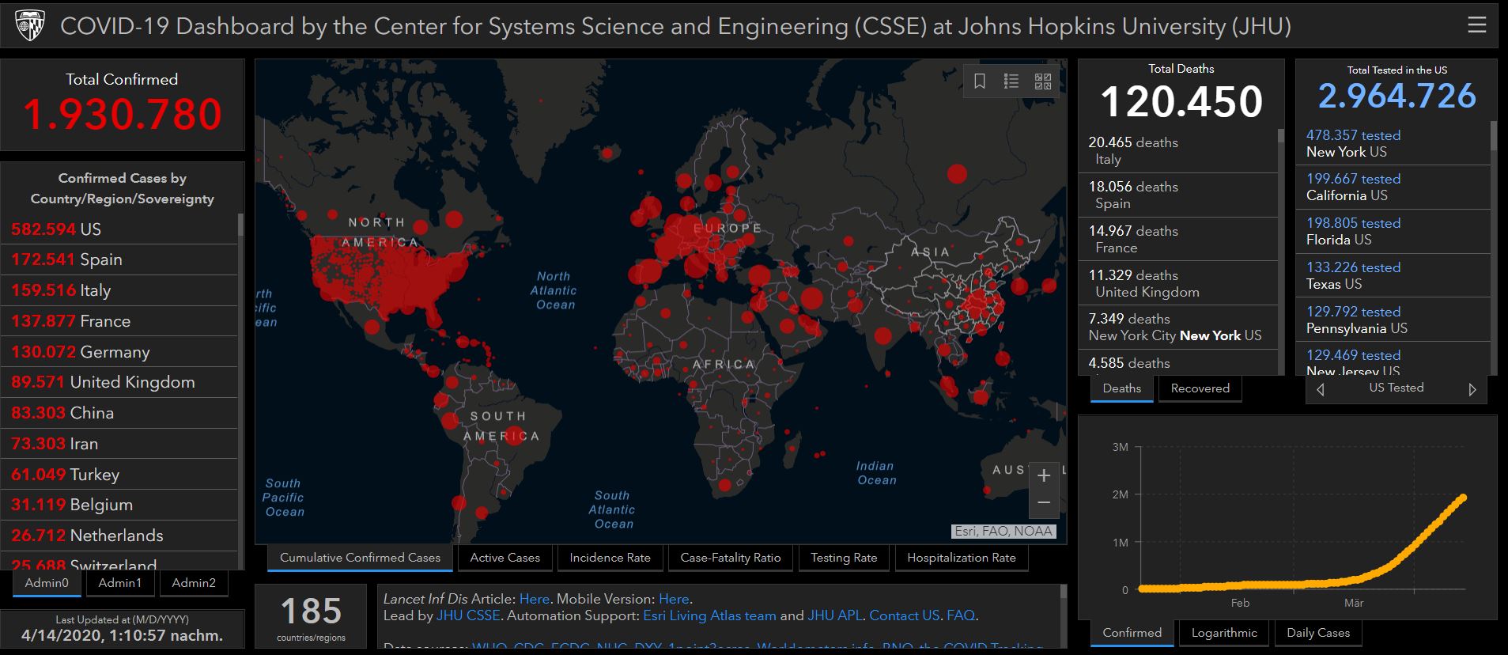This screenshot has width=1508, height=655.
Task: Click the JHU shield logo
Action: (30, 25)
